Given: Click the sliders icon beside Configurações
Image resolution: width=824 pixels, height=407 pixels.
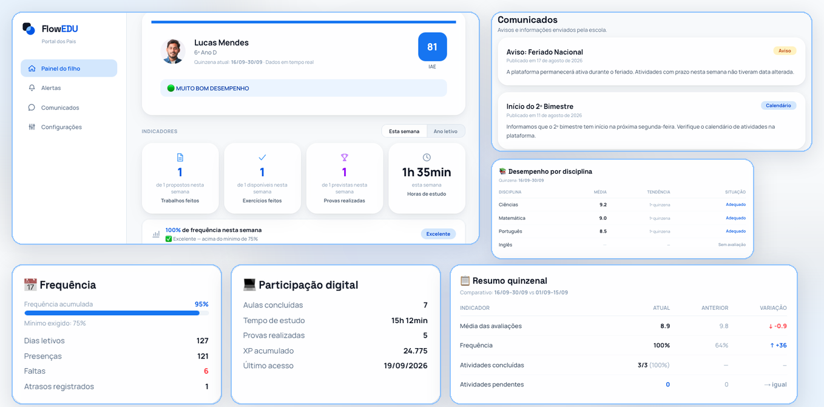Looking at the screenshot, I should click(32, 127).
